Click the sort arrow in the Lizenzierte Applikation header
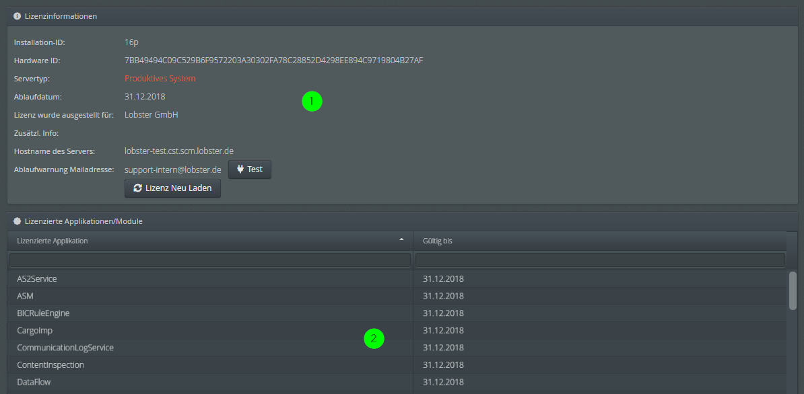 (402, 239)
